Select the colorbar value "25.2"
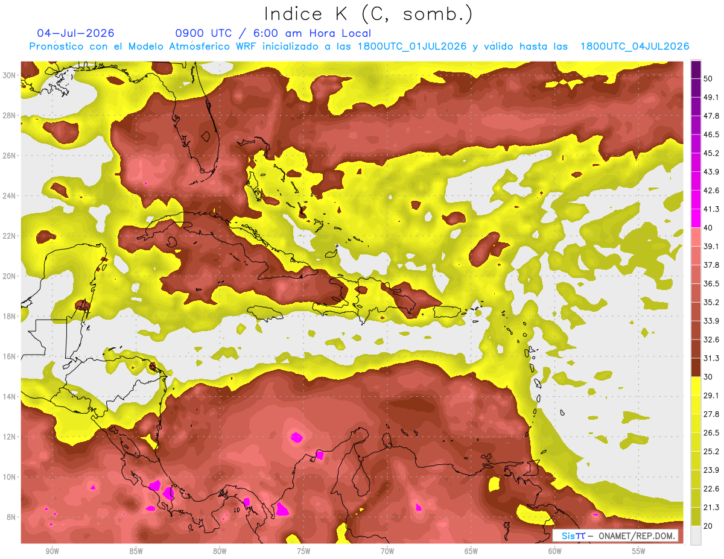Screen dimensions: 724x559 coord(713,451)
